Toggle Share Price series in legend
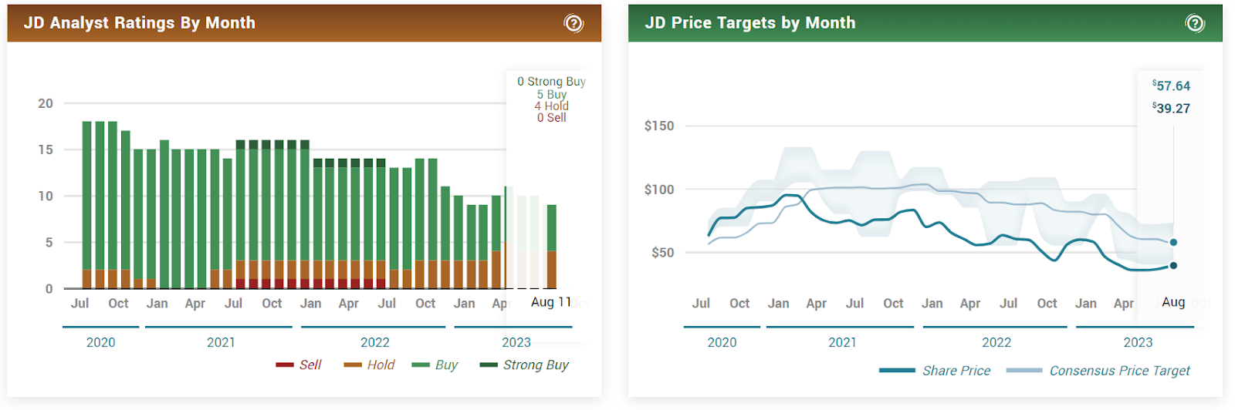This screenshot has height=410, width=1235. tap(934, 371)
